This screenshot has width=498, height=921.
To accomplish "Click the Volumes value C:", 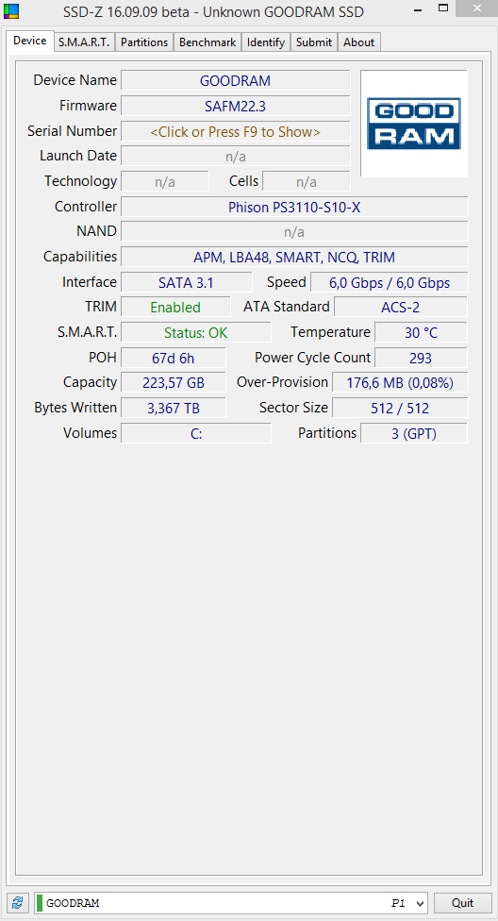I will click(195, 433).
